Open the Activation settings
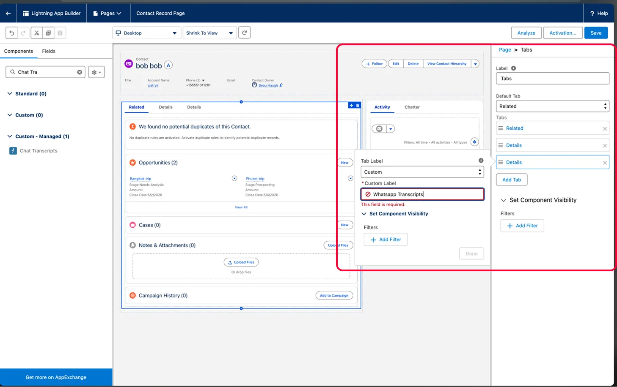 click(x=563, y=33)
